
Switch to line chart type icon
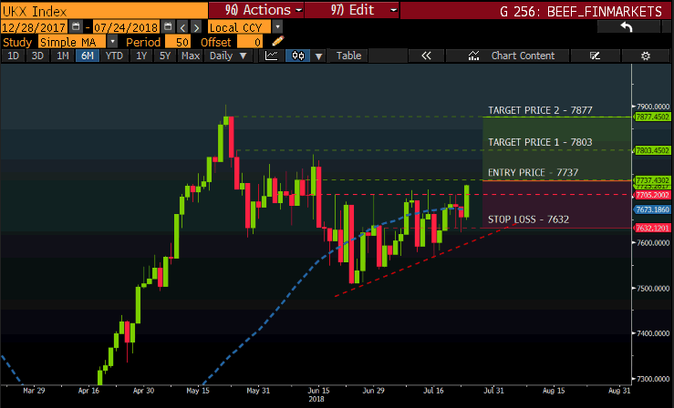pos(271,56)
